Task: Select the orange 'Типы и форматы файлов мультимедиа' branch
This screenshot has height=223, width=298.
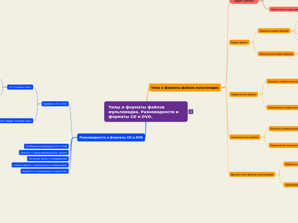Action: pos(185,87)
